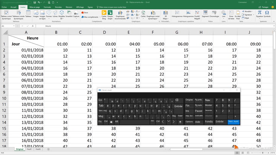Expand the Formes shapes dropdown
276x155 pixels.
point(49,18)
